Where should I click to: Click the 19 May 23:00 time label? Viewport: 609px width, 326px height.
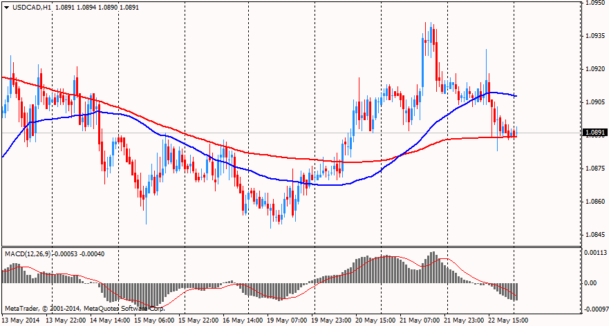click(332, 320)
